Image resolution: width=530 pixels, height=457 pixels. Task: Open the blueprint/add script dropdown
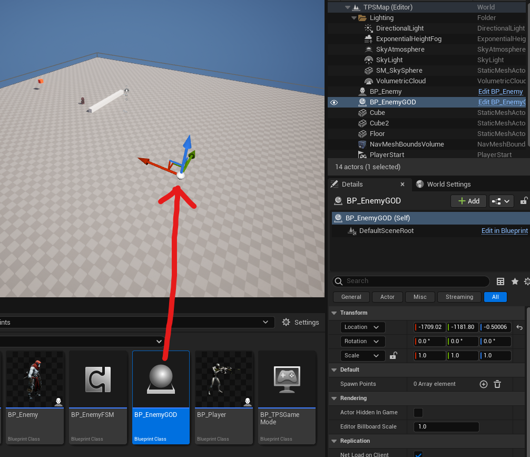tap(501, 201)
